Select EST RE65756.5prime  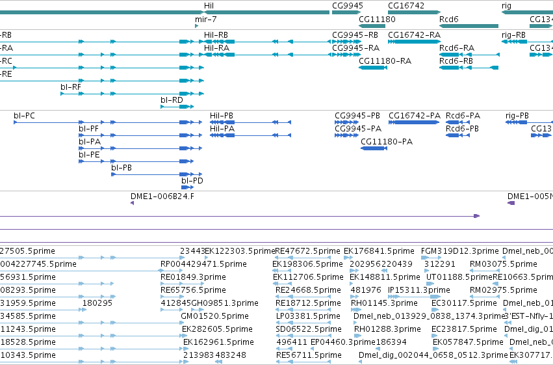[193, 290]
